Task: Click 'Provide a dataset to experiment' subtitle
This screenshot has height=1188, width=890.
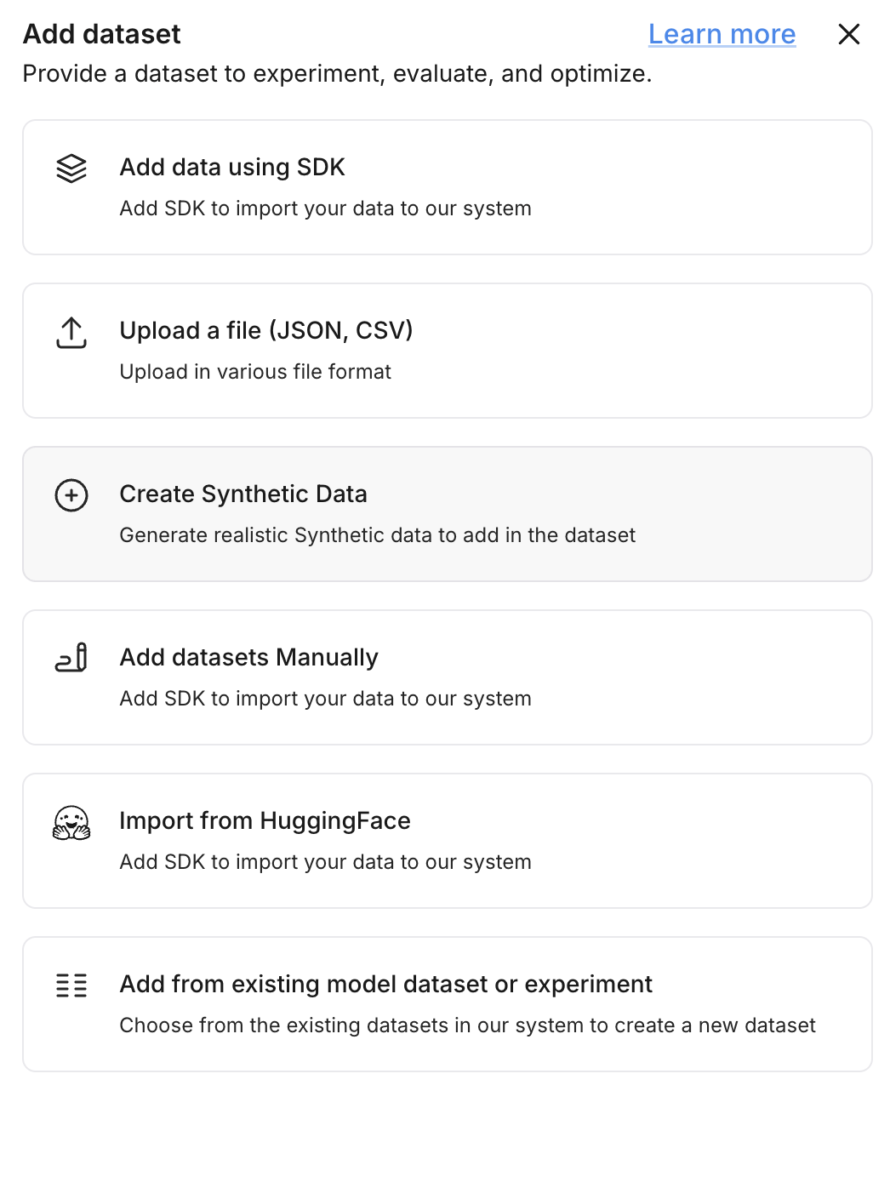Action: click(337, 74)
